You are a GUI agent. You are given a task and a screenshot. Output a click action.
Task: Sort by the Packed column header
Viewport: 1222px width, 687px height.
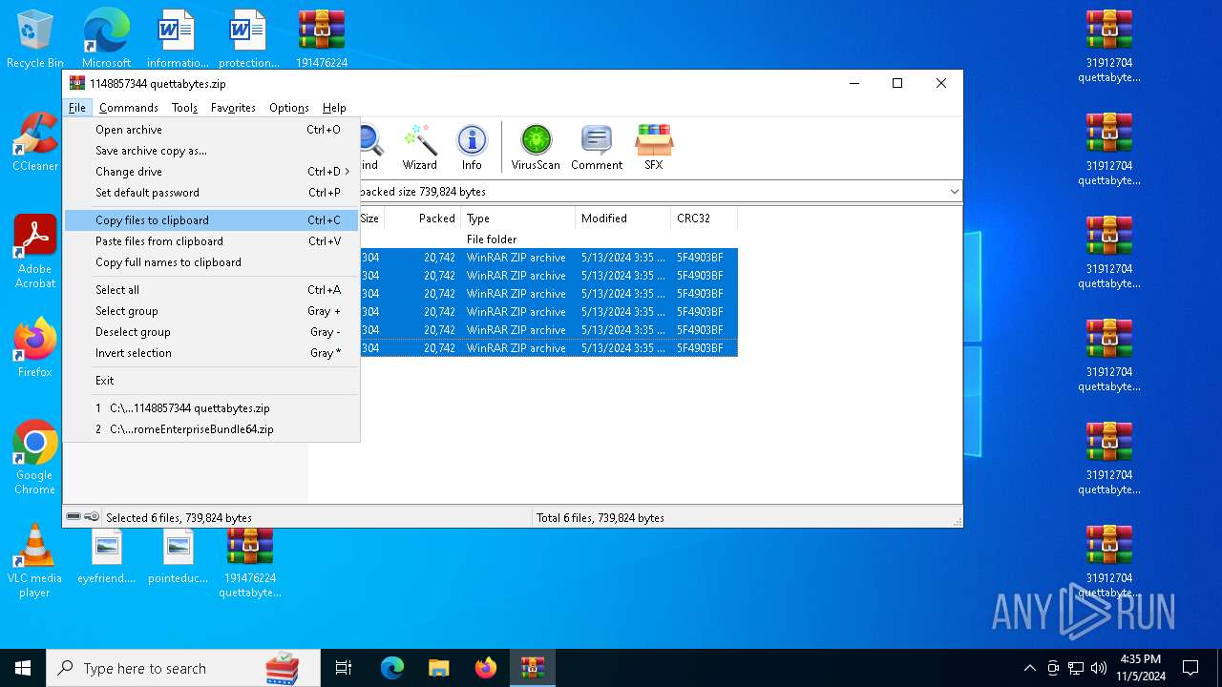point(423,219)
